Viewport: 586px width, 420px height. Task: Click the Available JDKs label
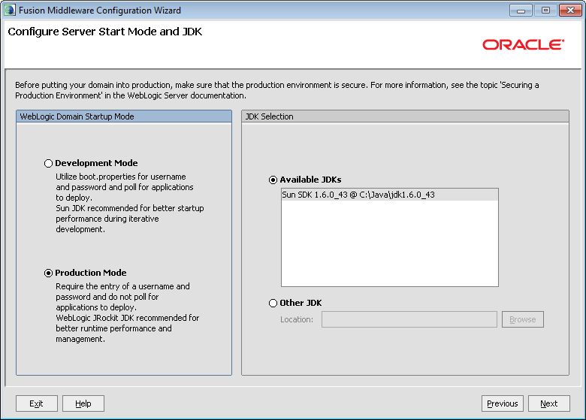310,180
